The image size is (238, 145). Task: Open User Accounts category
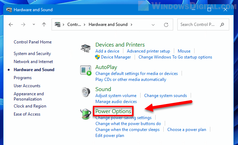click(27, 86)
